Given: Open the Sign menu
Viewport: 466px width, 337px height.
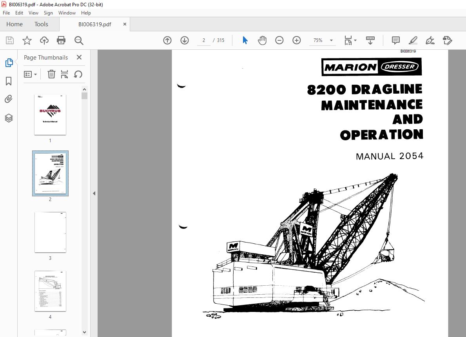Looking at the screenshot, I should (x=48, y=13).
